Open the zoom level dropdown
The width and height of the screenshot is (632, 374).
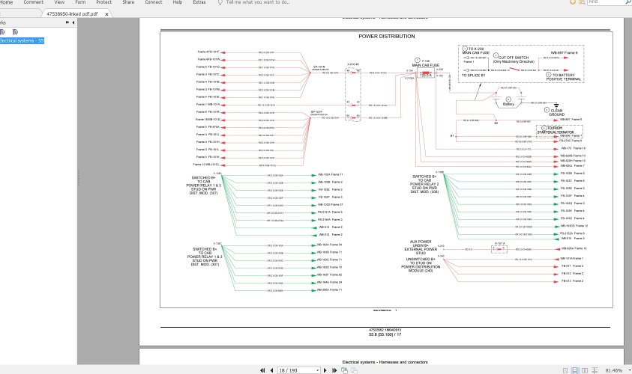628,370
